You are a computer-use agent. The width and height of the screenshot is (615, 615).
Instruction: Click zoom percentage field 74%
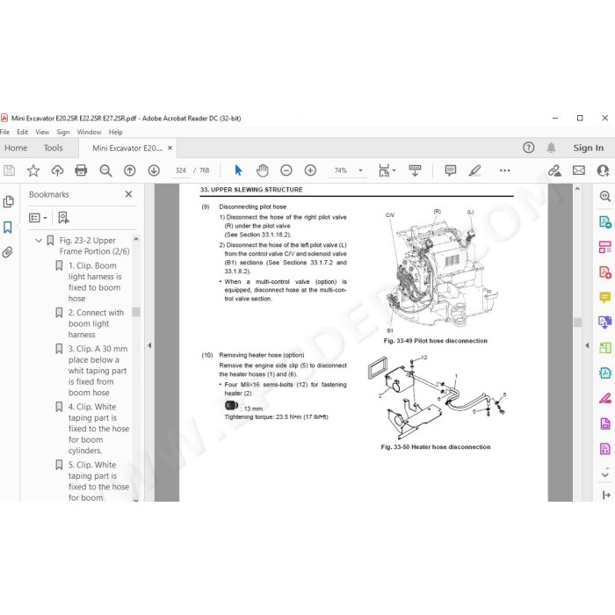point(341,170)
